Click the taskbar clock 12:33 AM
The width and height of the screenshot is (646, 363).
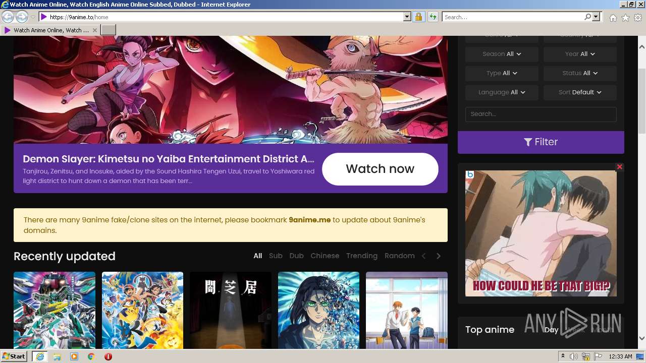pos(620,356)
